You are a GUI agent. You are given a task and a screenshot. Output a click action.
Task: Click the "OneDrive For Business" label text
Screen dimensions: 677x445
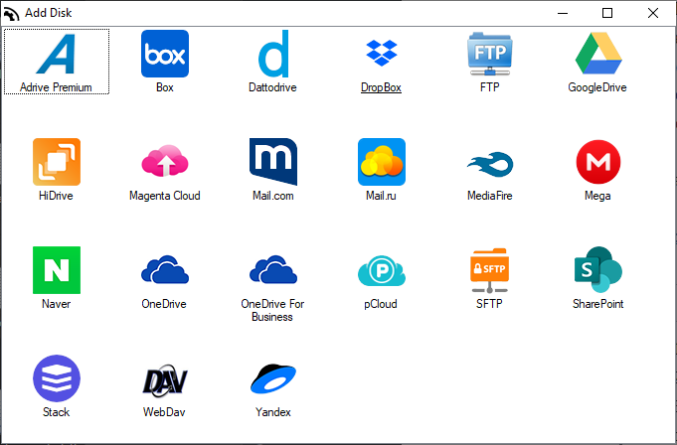(272, 311)
